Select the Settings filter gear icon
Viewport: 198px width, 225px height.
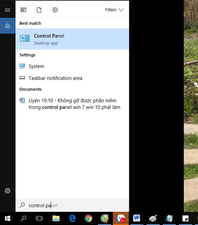coord(55,10)
